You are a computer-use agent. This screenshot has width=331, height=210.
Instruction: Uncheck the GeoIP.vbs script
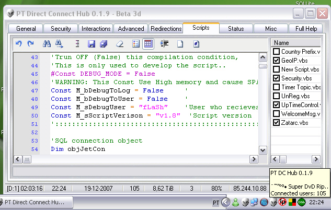(x=276, y=61)
